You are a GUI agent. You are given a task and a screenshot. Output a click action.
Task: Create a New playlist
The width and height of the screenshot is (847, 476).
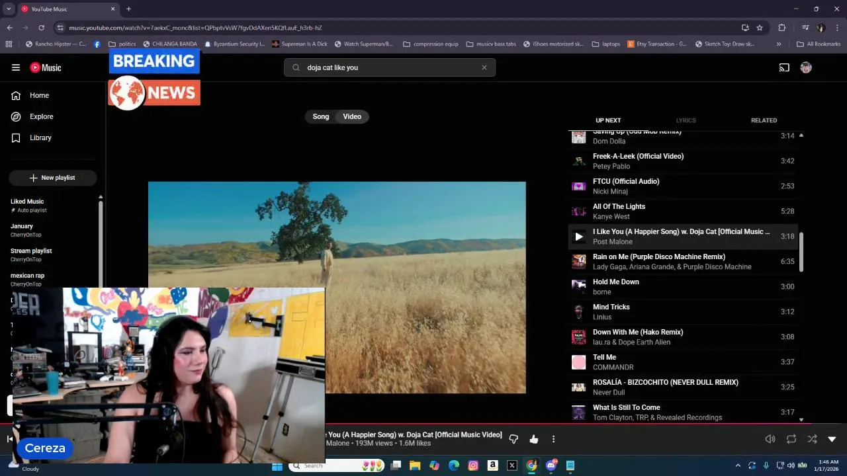pyautogui.click(x=53, y=178)
